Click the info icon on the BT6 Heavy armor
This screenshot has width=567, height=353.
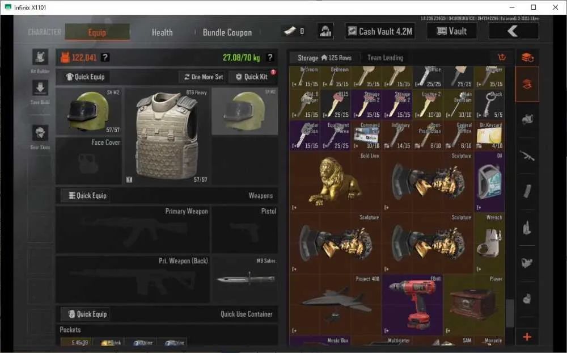(x=129, y=179)
